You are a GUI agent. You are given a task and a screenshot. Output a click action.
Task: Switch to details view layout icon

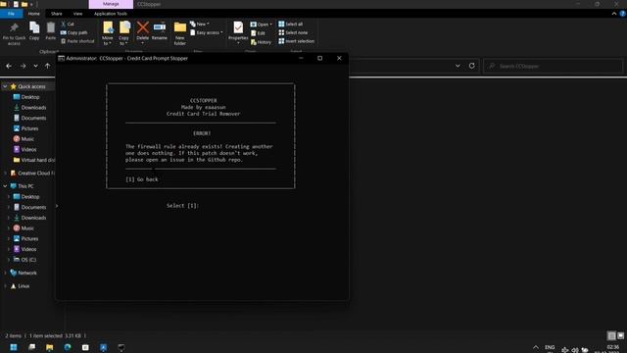click(x=611, y=335)
